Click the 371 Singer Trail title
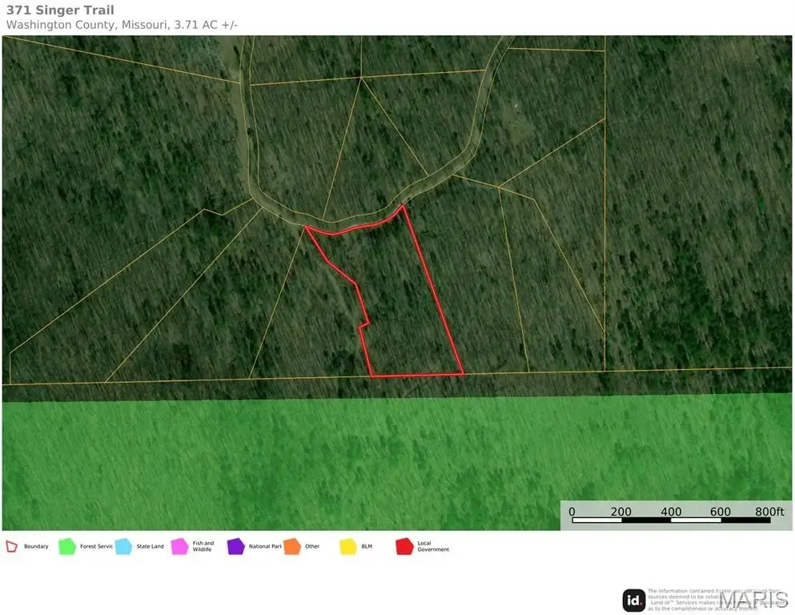 [x=60, y=10]
